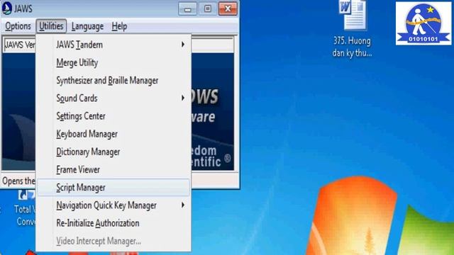
Task: Open the JAWS Tandem submenu
Action: [113, 45]
